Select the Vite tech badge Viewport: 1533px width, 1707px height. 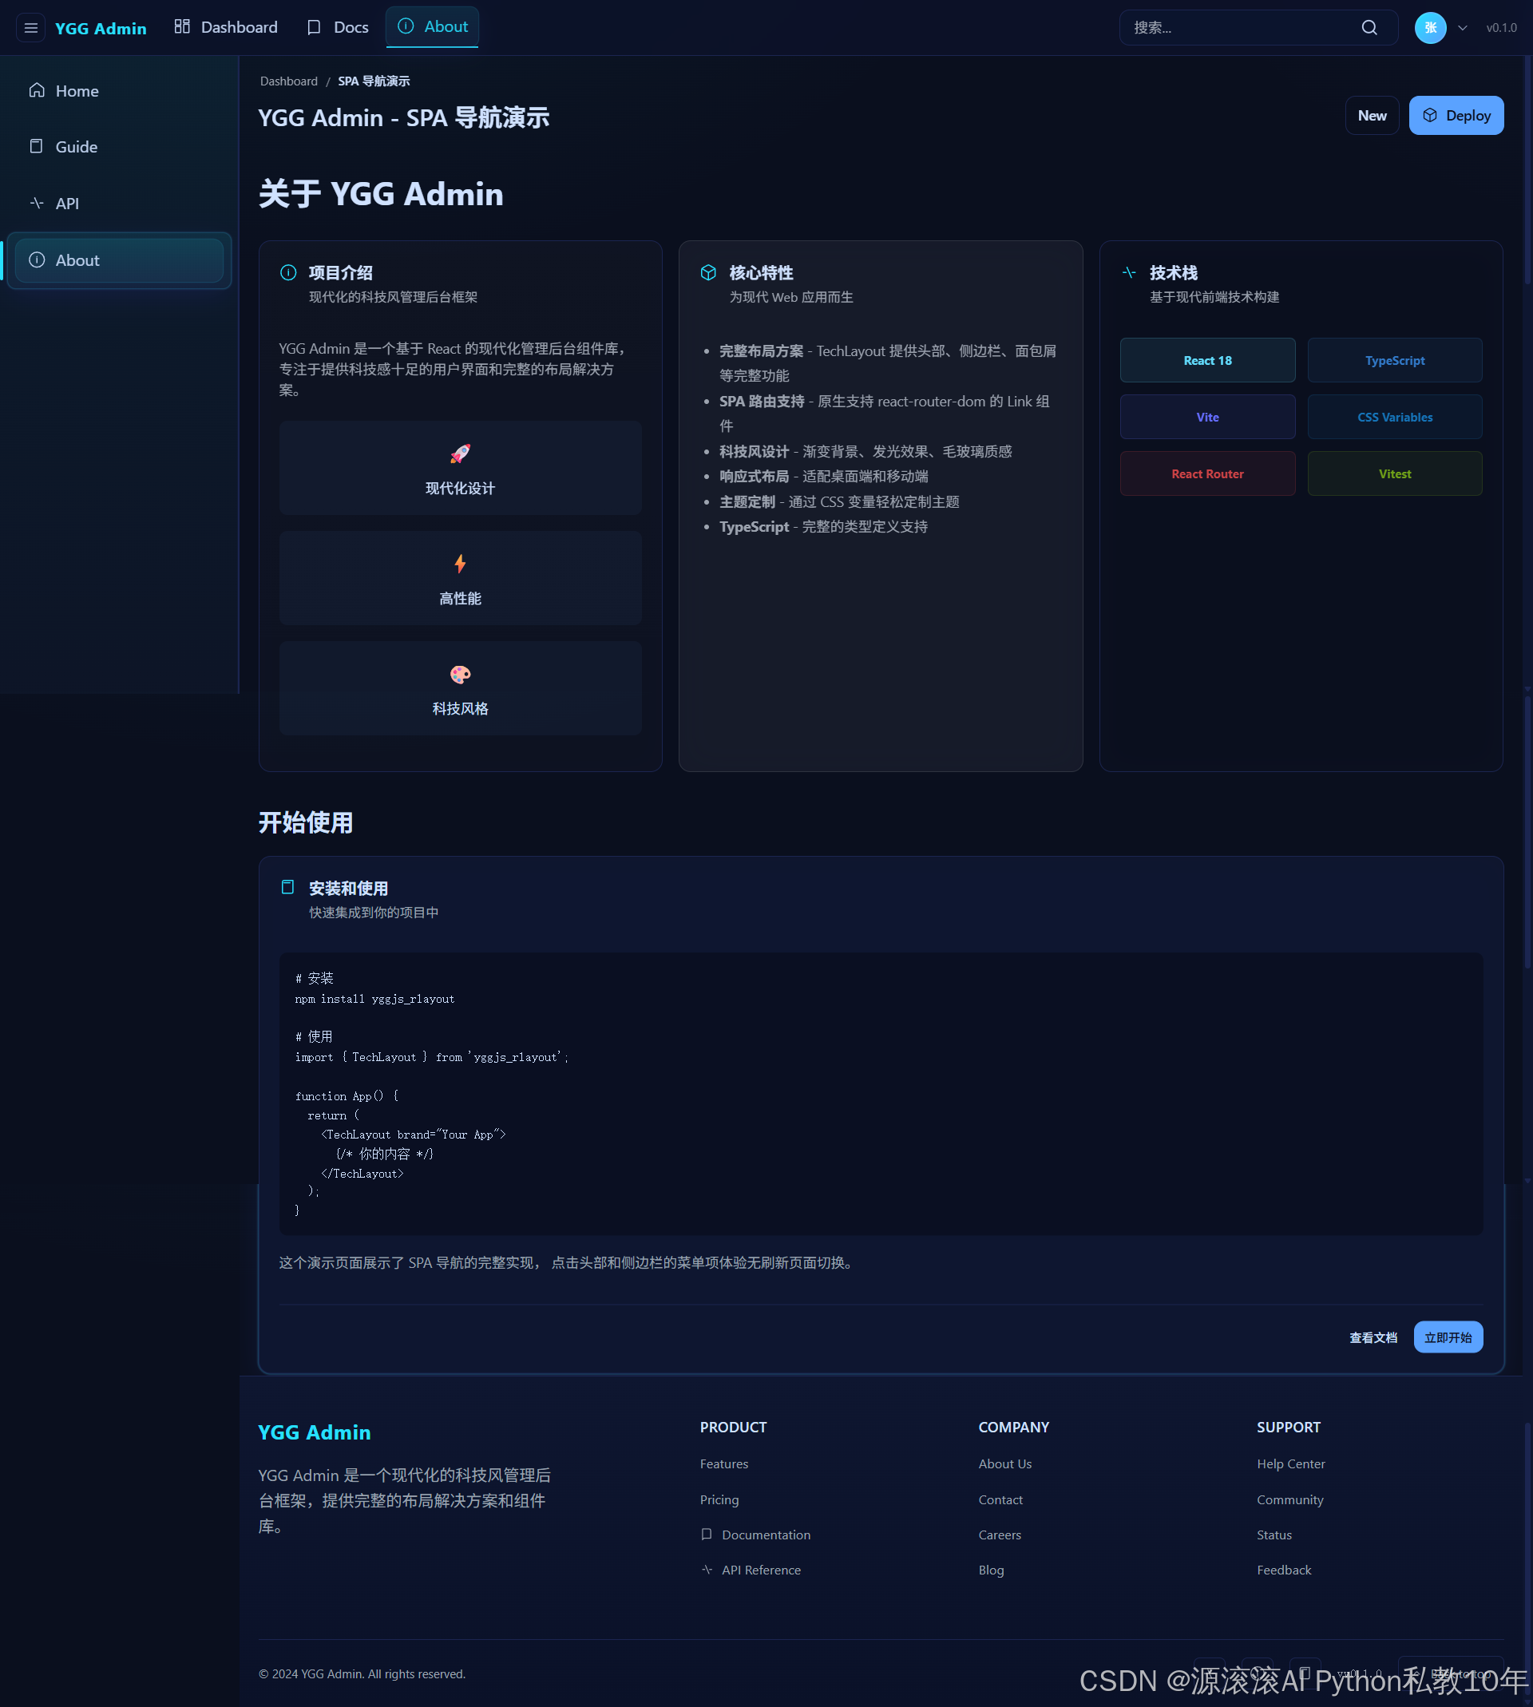click(1207, 417)
